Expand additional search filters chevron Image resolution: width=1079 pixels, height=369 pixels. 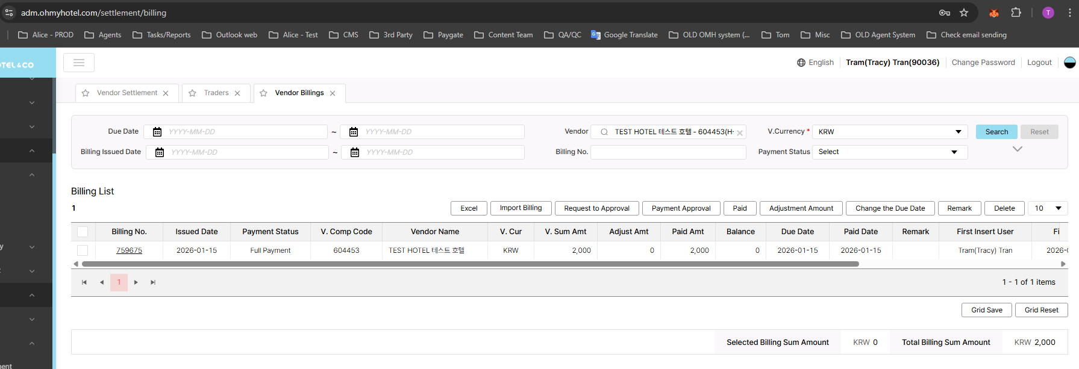1017,149
